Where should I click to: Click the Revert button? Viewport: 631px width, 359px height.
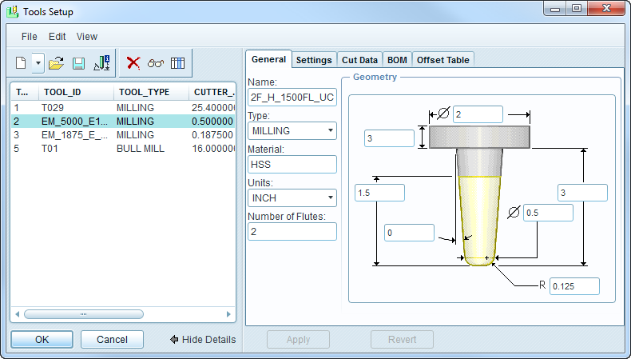(402, 340)
